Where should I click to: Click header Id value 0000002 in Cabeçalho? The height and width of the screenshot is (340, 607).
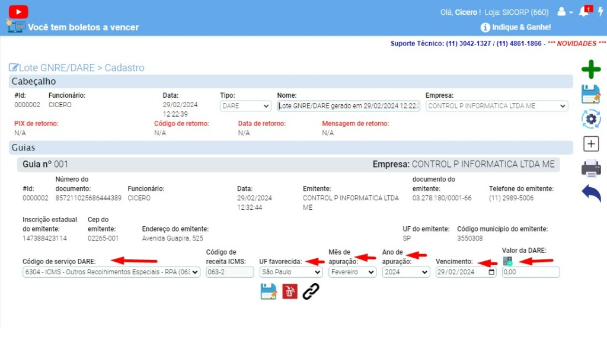click(27, 105)
